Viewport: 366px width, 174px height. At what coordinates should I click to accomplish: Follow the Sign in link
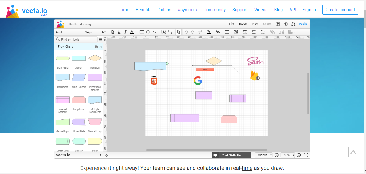pos(309,10)
